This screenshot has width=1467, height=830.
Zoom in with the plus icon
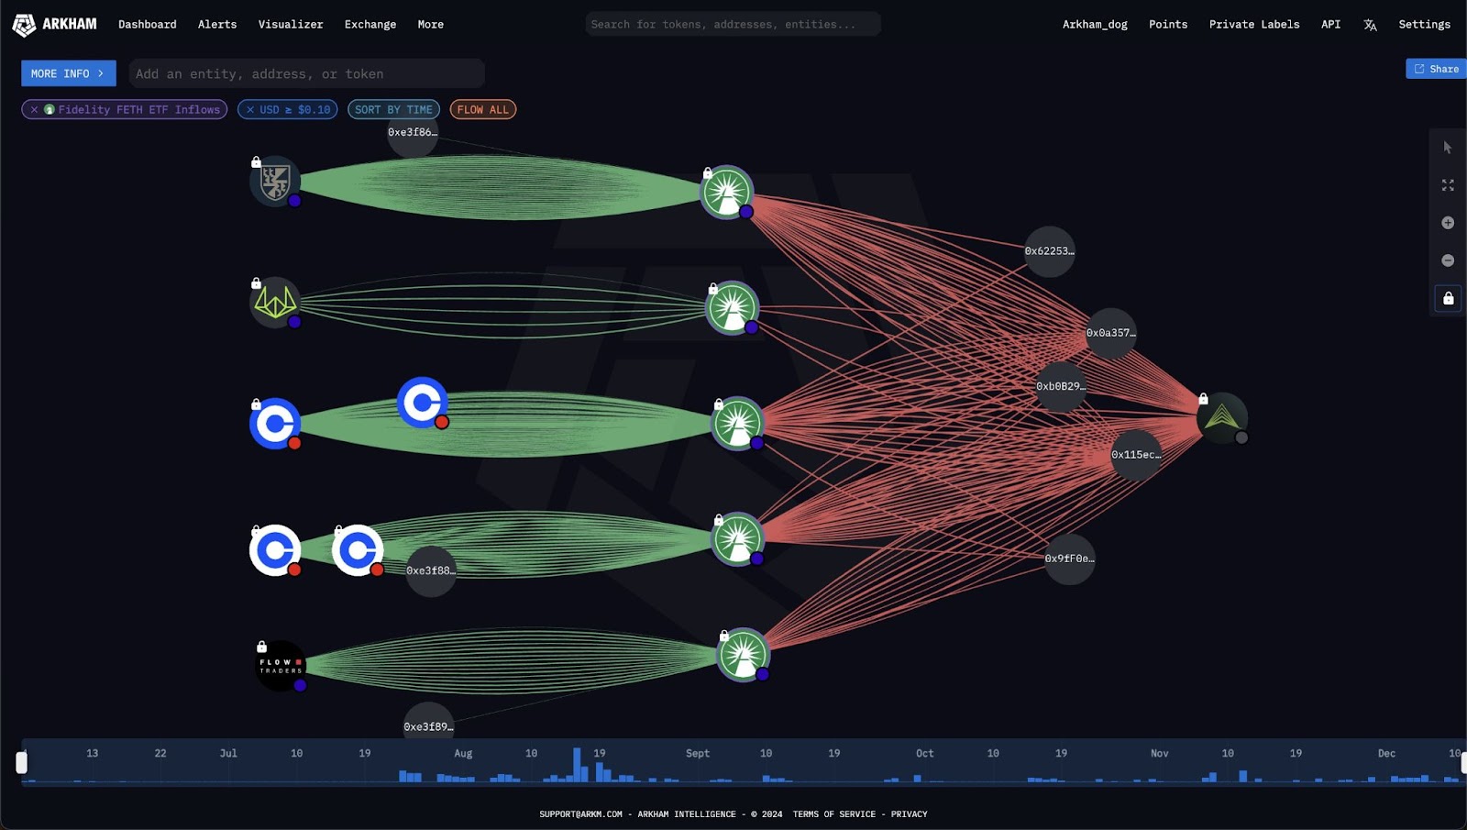[1448, 223]
